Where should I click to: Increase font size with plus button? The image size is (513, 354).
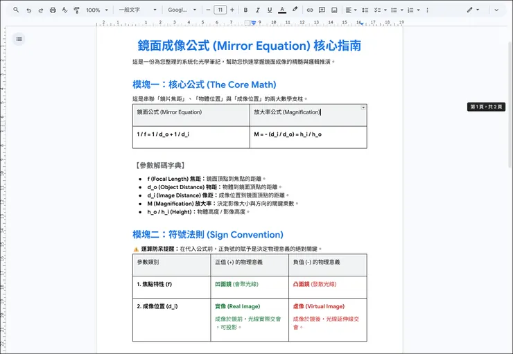[232, 10]
